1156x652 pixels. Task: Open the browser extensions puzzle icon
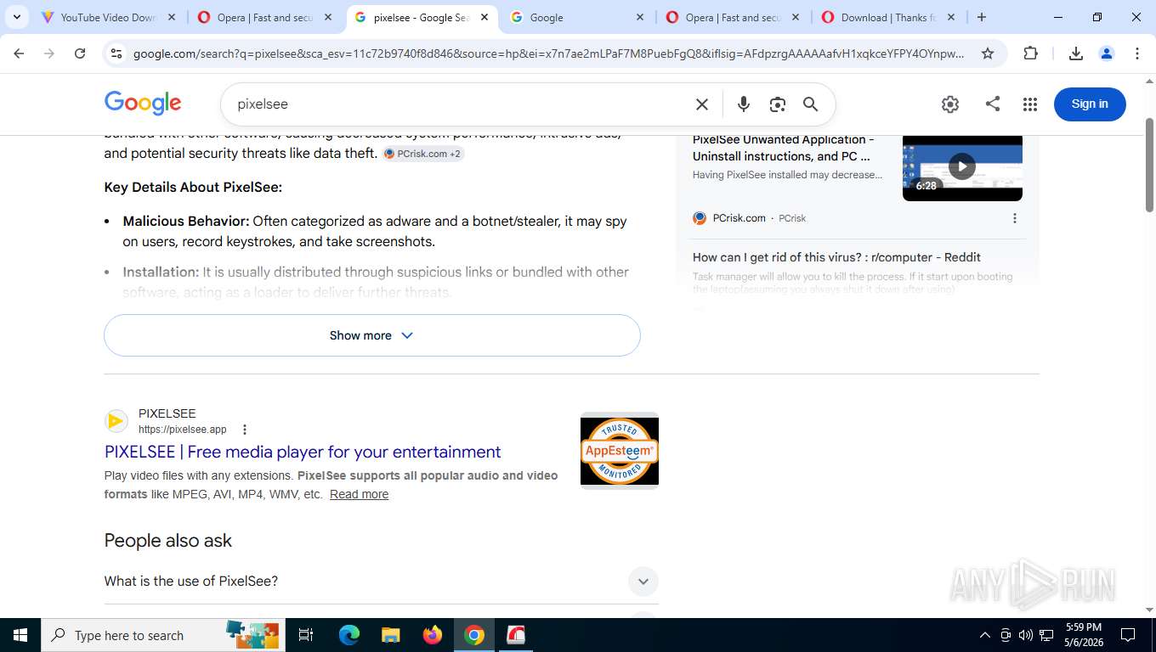1030,53
